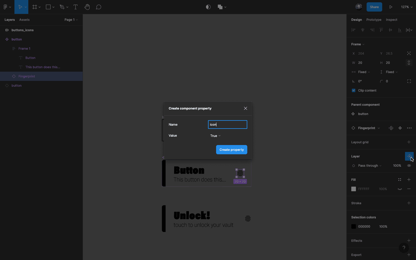Open help question mark button
The image size is (416, 260).
coord(404,248)
